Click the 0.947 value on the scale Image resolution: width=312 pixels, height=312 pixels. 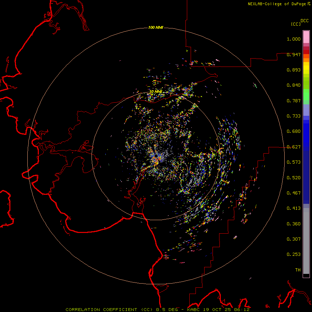point(294,54)
